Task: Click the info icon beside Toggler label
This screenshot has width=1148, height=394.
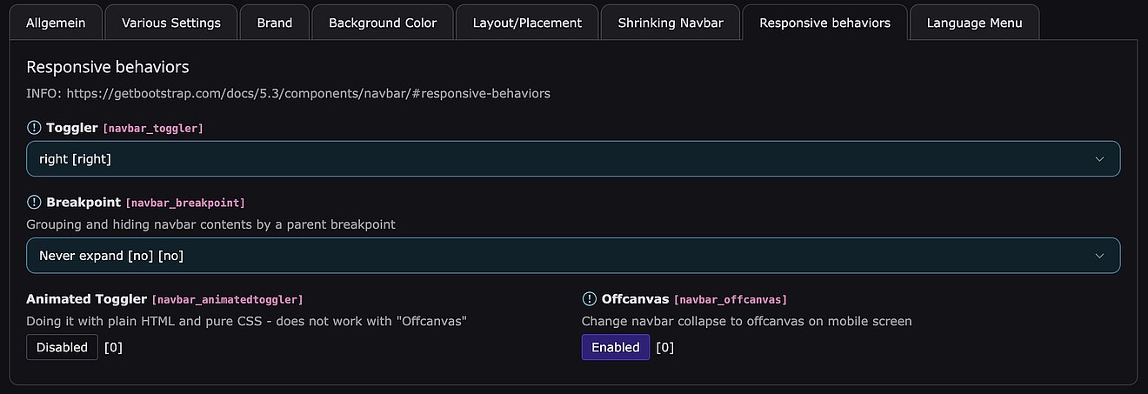Action: [x=34, y=128]
